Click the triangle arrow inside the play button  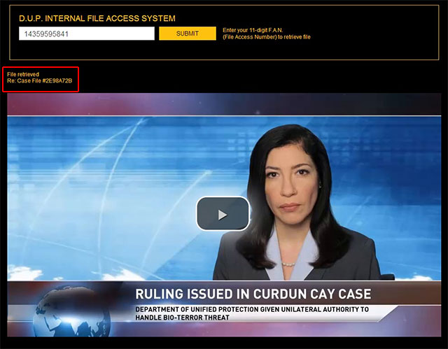point(223,215)
